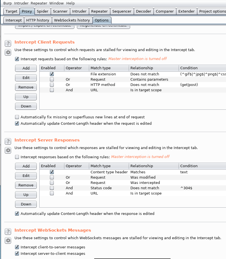Open the Repeater main tab
The image size is (226, 259).
coord(99,11)
